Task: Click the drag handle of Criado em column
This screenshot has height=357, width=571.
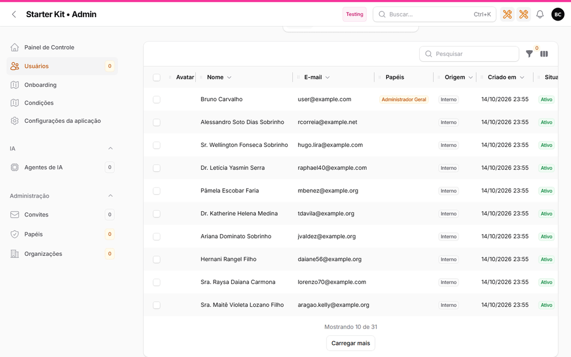Action: 482,77
